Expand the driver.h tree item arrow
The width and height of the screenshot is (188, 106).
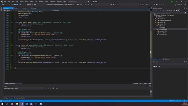pyautogui.click(x=157, y=26)
